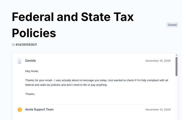Click the divider line between the two messages
Image resolution: width=182 pixels, height=120 pixels.
point(98,105)
